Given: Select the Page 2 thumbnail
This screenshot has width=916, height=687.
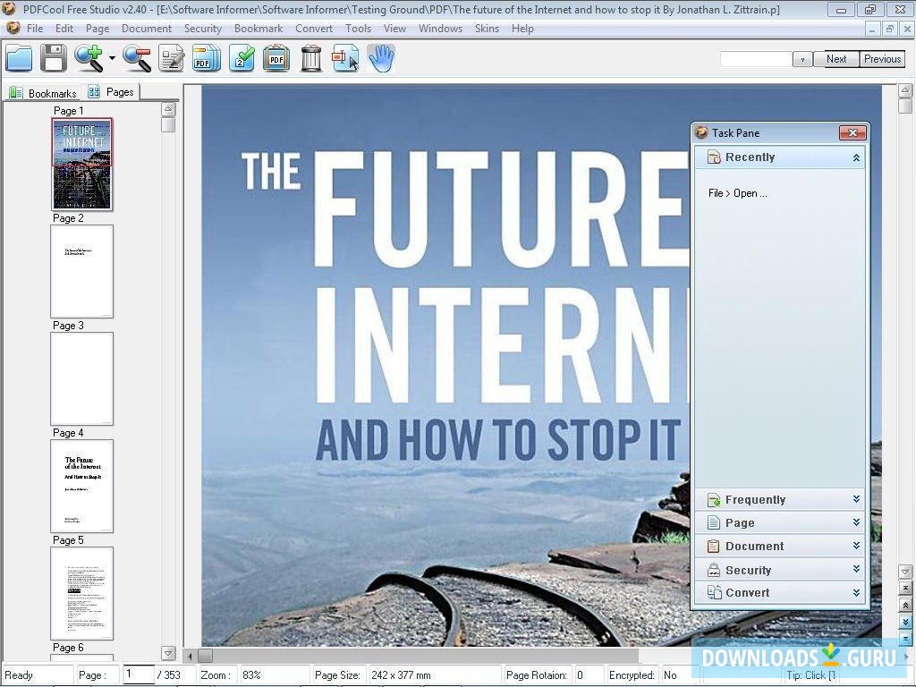Looking at the screenshot, I should [81, 272].
